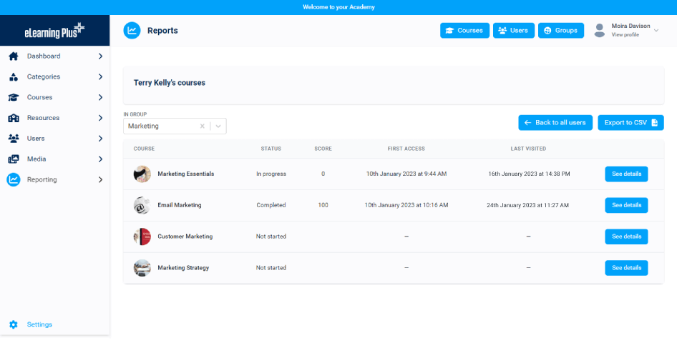Image resolution: width=677 pixels, height=343 pixels.
Task: Expand the Reporting submenu chevron
Action: [x=100, y=179]
